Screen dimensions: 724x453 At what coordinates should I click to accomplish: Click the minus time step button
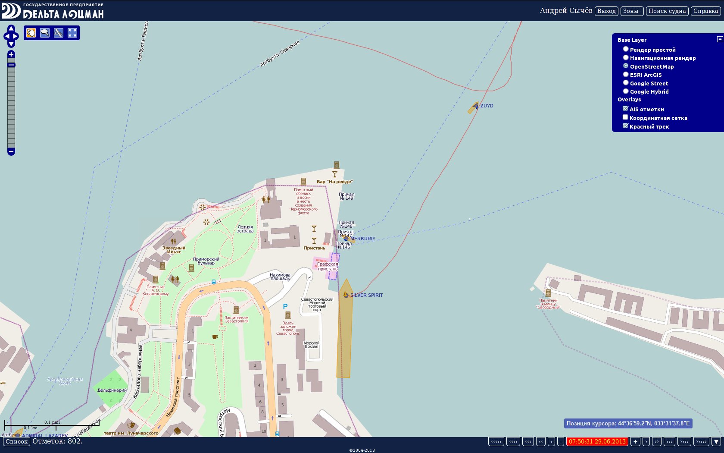(561, 441)
